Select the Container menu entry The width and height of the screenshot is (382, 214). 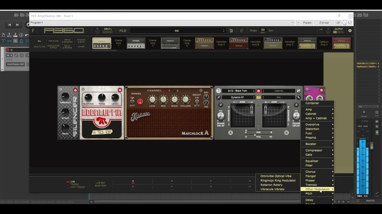318,103
